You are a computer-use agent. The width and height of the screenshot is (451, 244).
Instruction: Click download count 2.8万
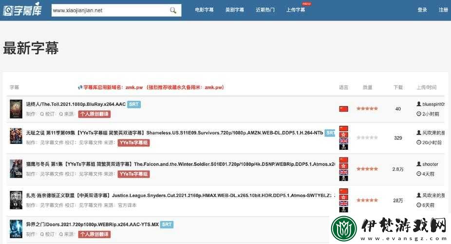[x=398, y=169]
